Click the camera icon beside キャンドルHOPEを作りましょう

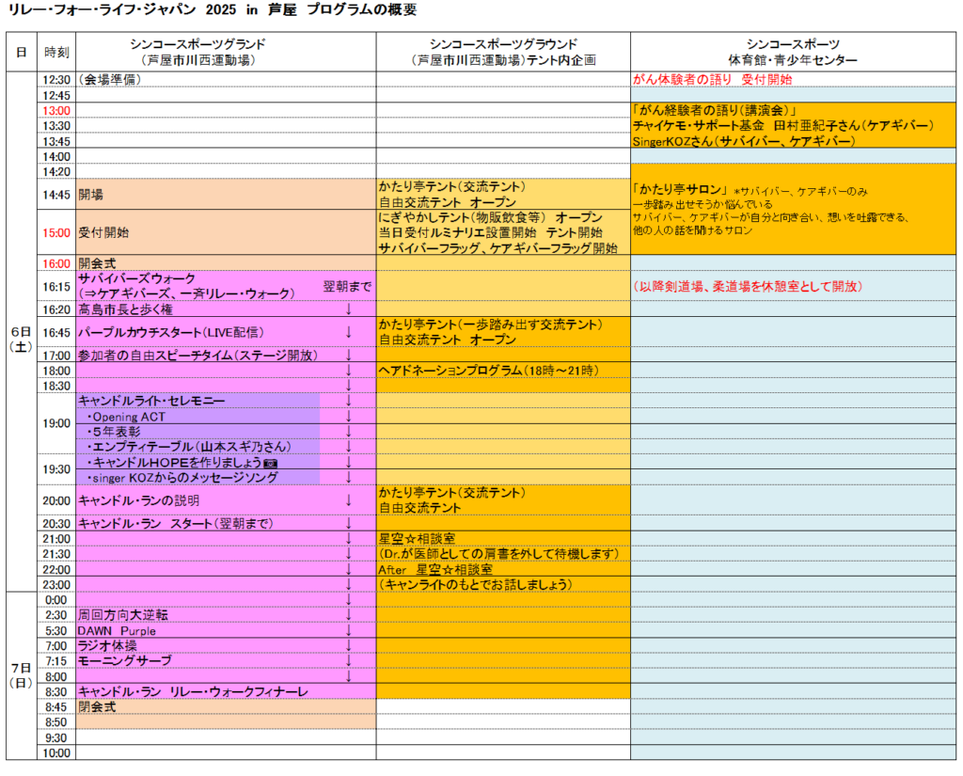coord(270,464)
